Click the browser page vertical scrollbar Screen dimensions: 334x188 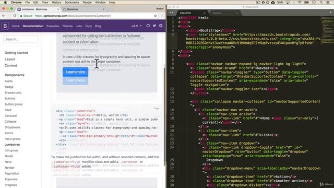click(164, 117)
